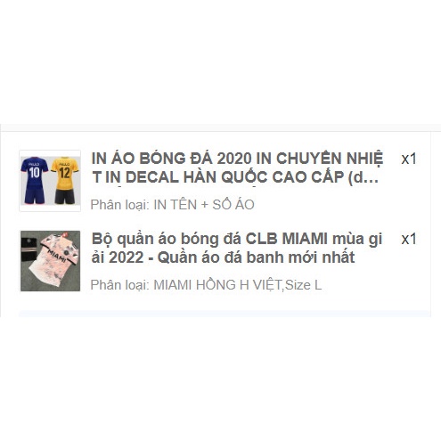441x441 pixels.
Task: Select the 'Phân loại: IN TÊN + SỐ ÁO' variant text
Action: click(x=172, y=205)
